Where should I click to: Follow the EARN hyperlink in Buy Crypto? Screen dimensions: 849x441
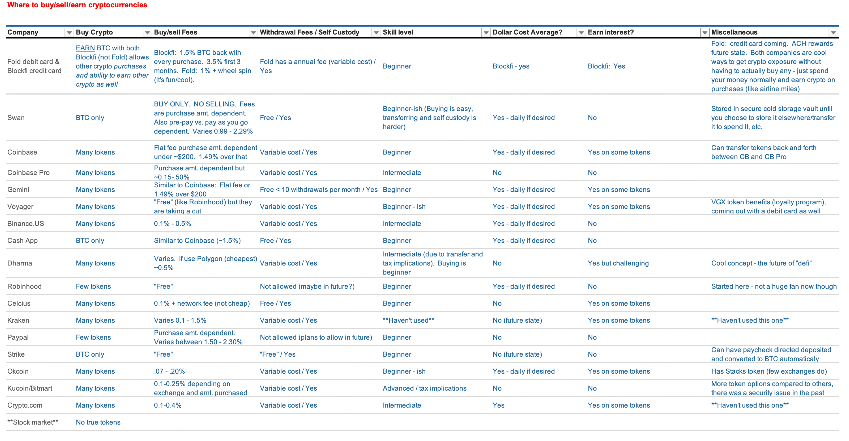(x=85, y=48)
